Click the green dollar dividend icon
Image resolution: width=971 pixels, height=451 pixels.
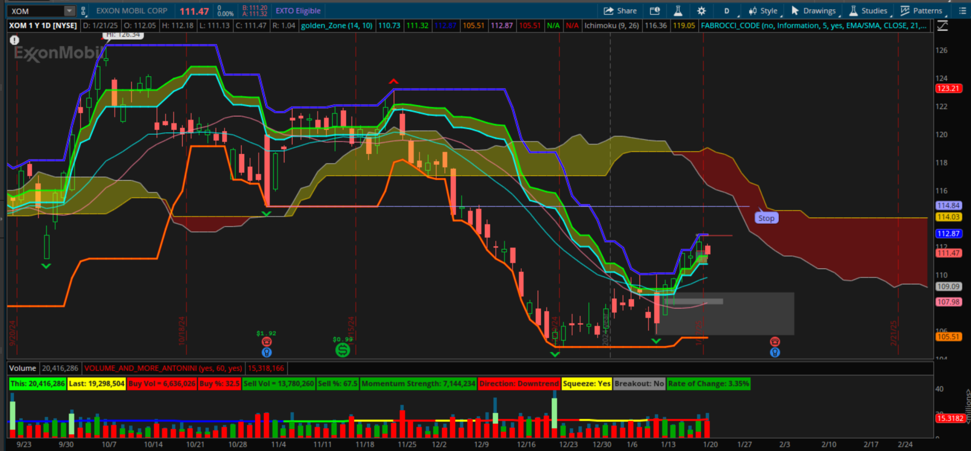[342, 350]
